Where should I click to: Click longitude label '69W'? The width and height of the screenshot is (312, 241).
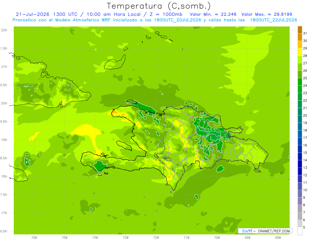click(x=248, y=238)
